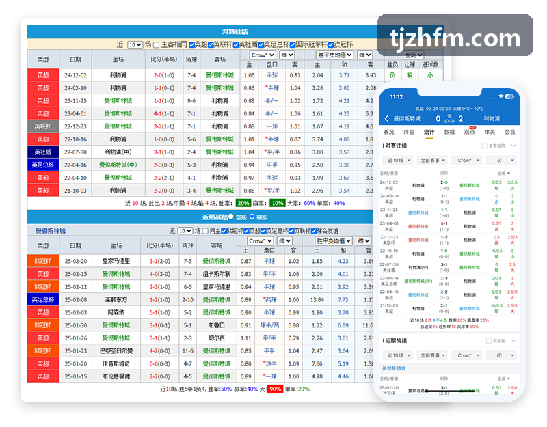Click the 20% win-rate badge in 对赛往绩 summary
The image size is (547, 427).
point(243,203)
